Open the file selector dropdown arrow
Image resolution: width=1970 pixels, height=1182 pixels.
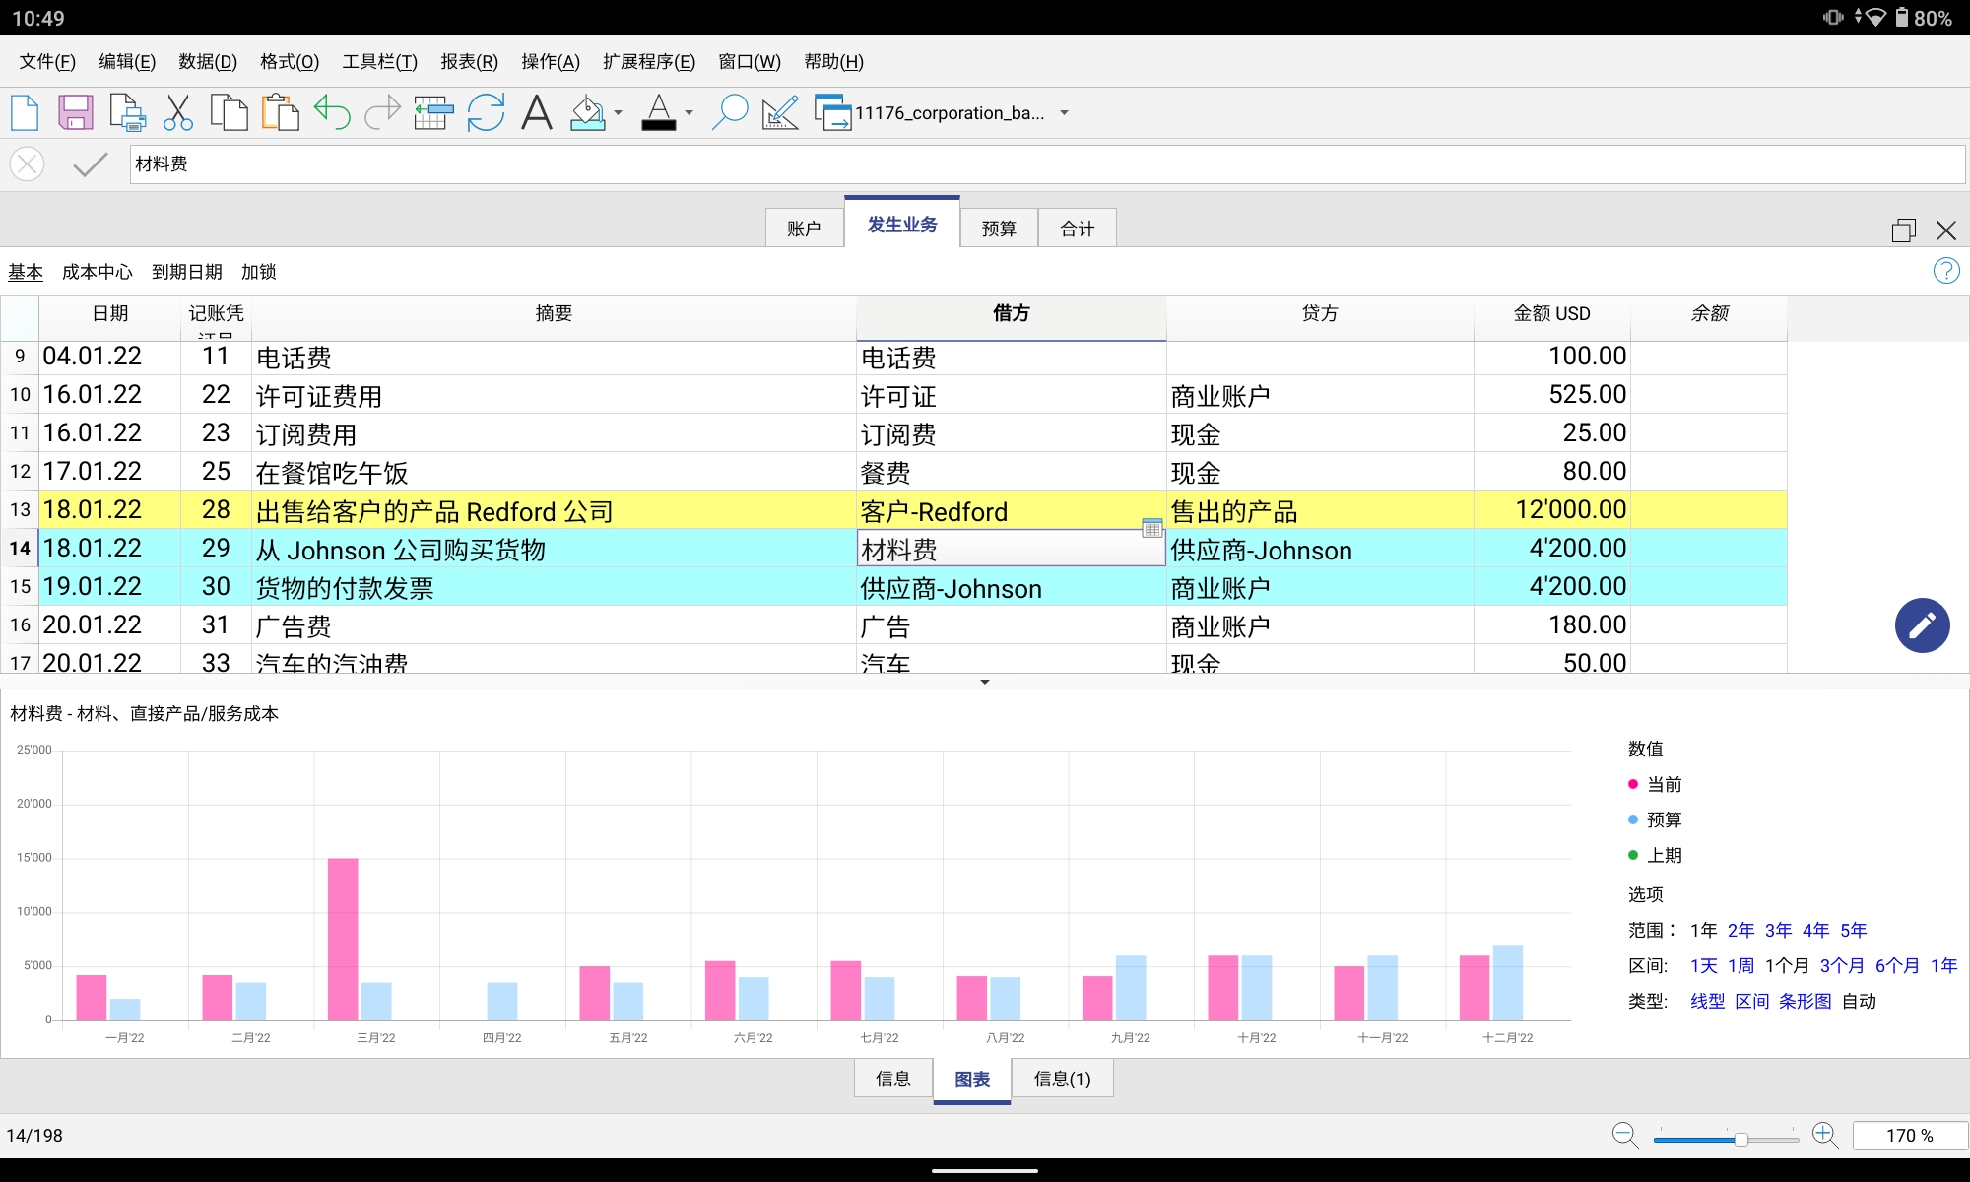point(1064,113)
